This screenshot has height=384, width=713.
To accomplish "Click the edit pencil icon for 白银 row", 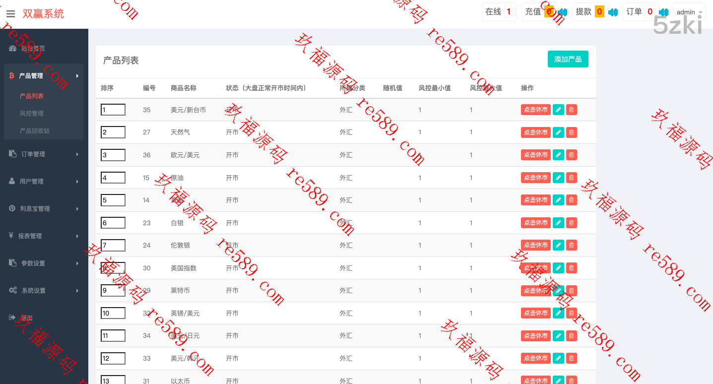I will [558, 223].
